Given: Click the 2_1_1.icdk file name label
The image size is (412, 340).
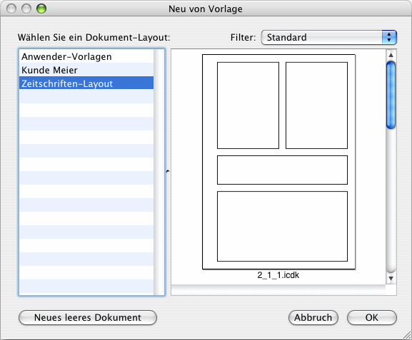Looking at the screenshot, I should click(278, 275).
